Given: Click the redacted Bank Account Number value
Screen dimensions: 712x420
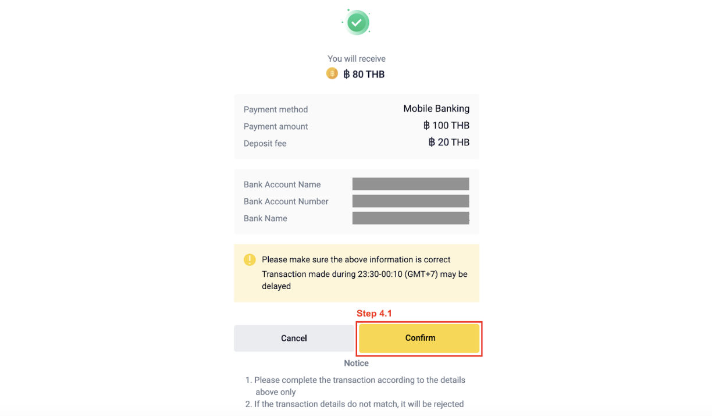Looking at the screenshot, I should [x=411, y=201].
